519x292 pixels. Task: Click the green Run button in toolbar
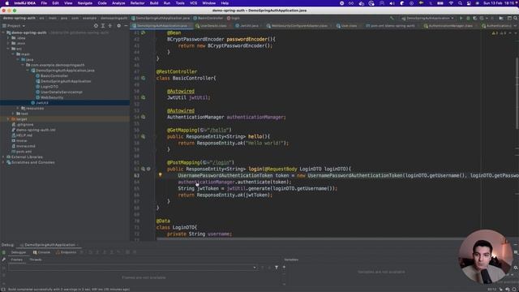tap(461, 18)
